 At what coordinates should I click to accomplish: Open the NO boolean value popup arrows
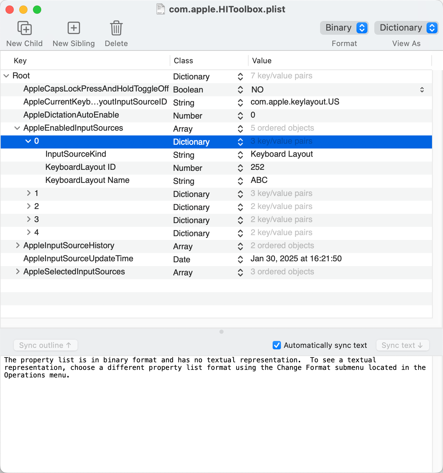coord(422,90)
